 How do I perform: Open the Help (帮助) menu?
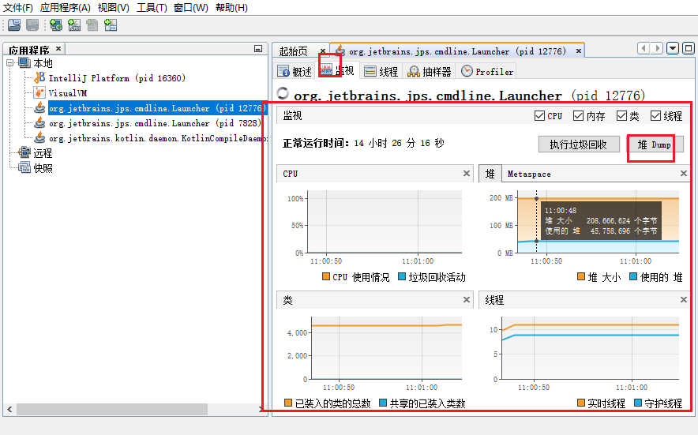(231, 8)
